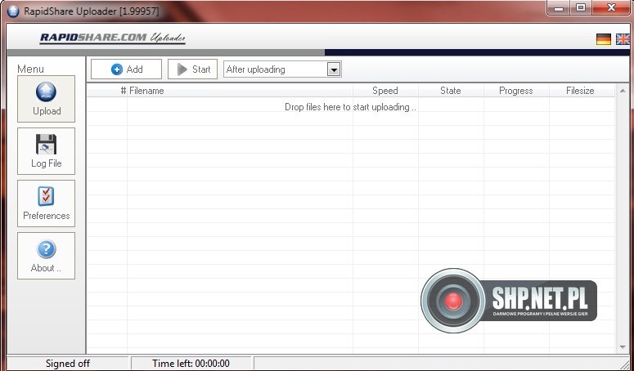
Task: Sort by the Speed column header
Action: (x=385, y=91)
